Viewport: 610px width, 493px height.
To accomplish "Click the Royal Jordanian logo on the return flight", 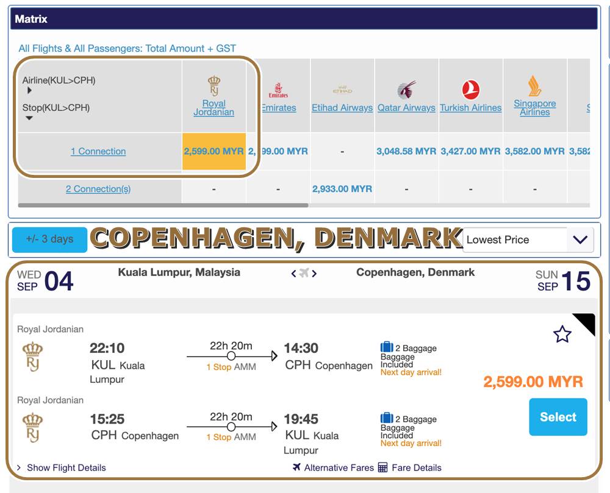I will pos(33,427).
